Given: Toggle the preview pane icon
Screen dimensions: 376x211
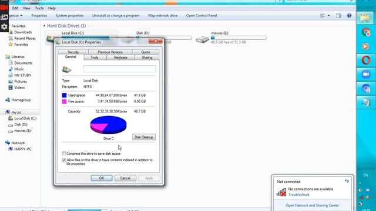Looking at the screenshot, I should [338, 16].
